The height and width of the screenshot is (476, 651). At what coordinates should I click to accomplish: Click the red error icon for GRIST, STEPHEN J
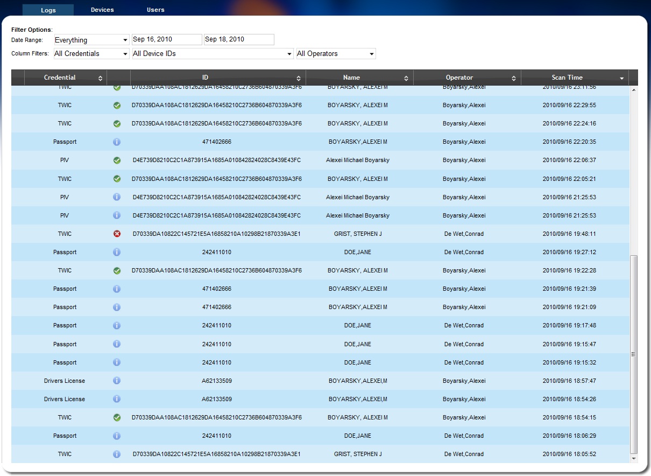(117, 234)
